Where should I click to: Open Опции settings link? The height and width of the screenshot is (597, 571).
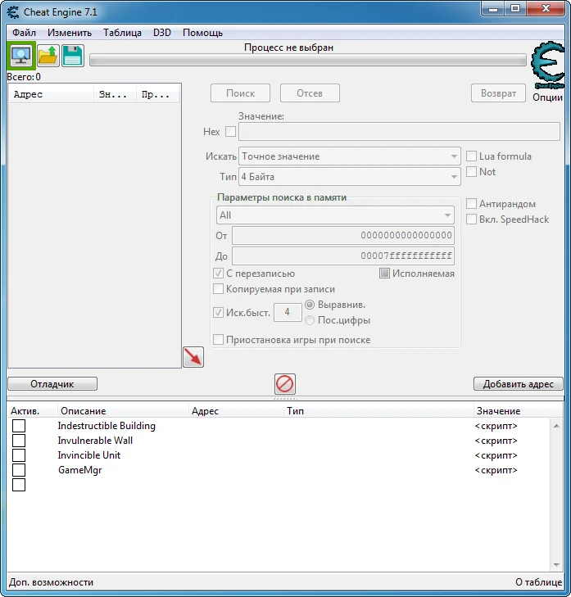click(547, 97)
